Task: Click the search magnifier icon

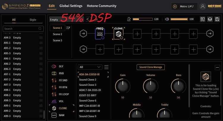Action: (40, 29)
